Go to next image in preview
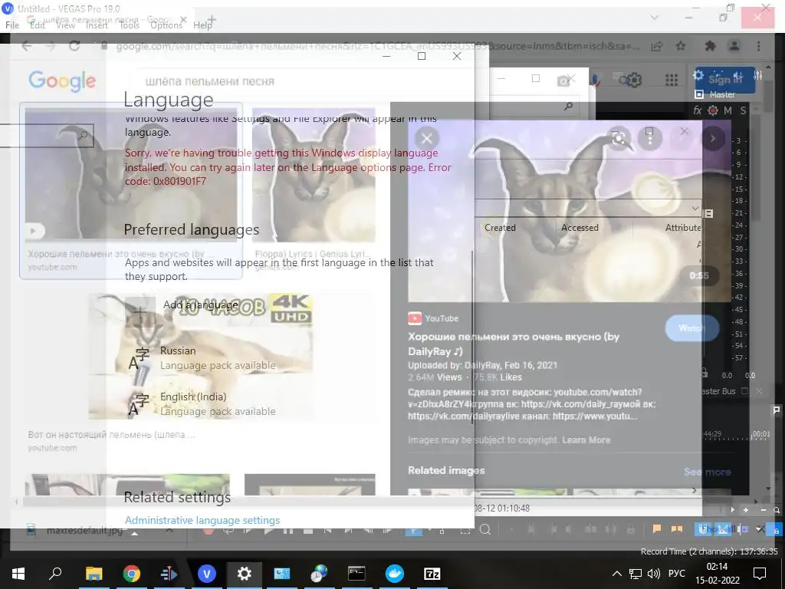Screen dimensions: 785x589 (713, 138)
